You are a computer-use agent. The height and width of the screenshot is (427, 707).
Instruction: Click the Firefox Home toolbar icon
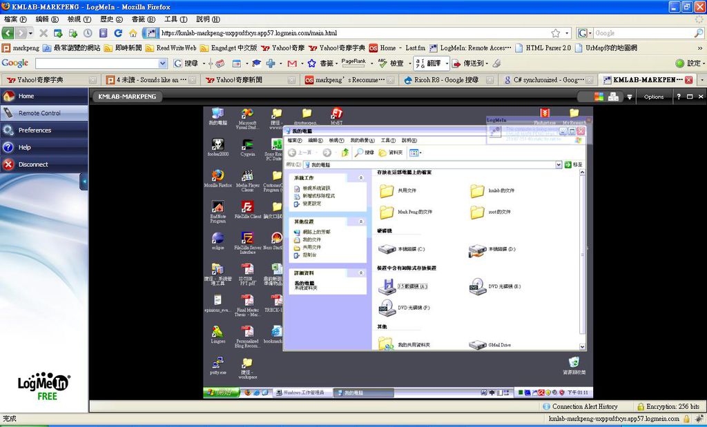[x=133, y=33]
